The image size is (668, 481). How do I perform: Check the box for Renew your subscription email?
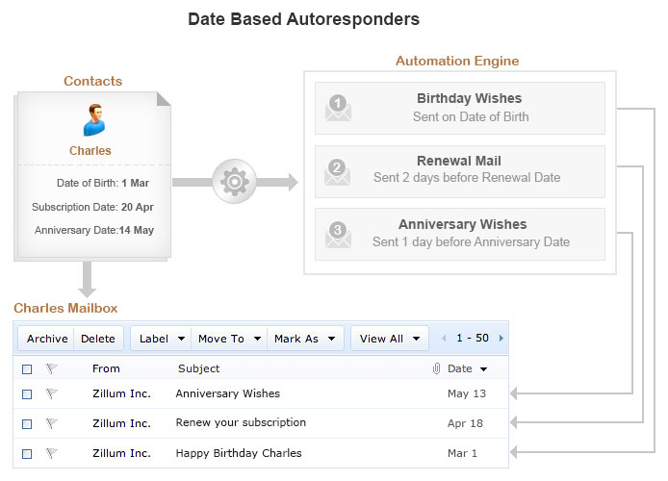point(27,423)
